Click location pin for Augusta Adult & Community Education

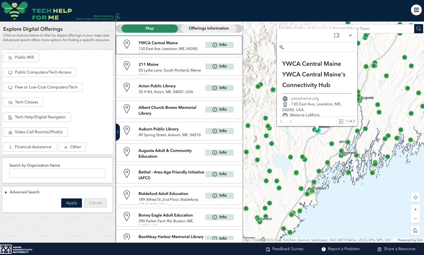(x=127, y=152)
